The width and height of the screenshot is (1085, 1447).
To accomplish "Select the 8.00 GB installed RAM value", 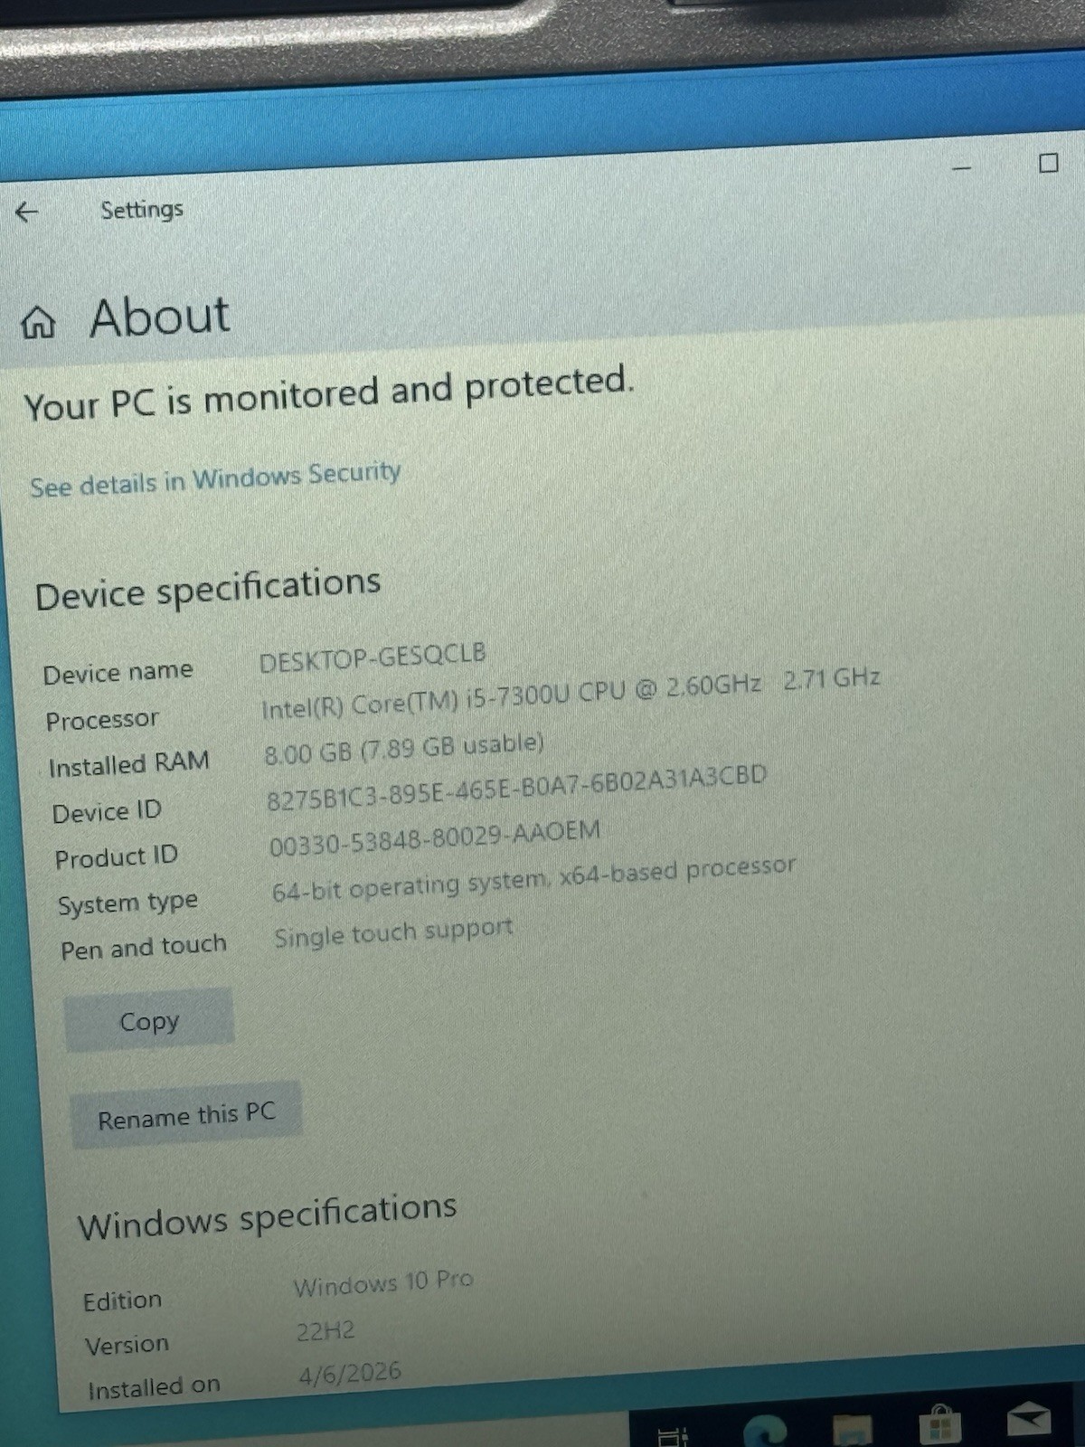I will point(404,749).
